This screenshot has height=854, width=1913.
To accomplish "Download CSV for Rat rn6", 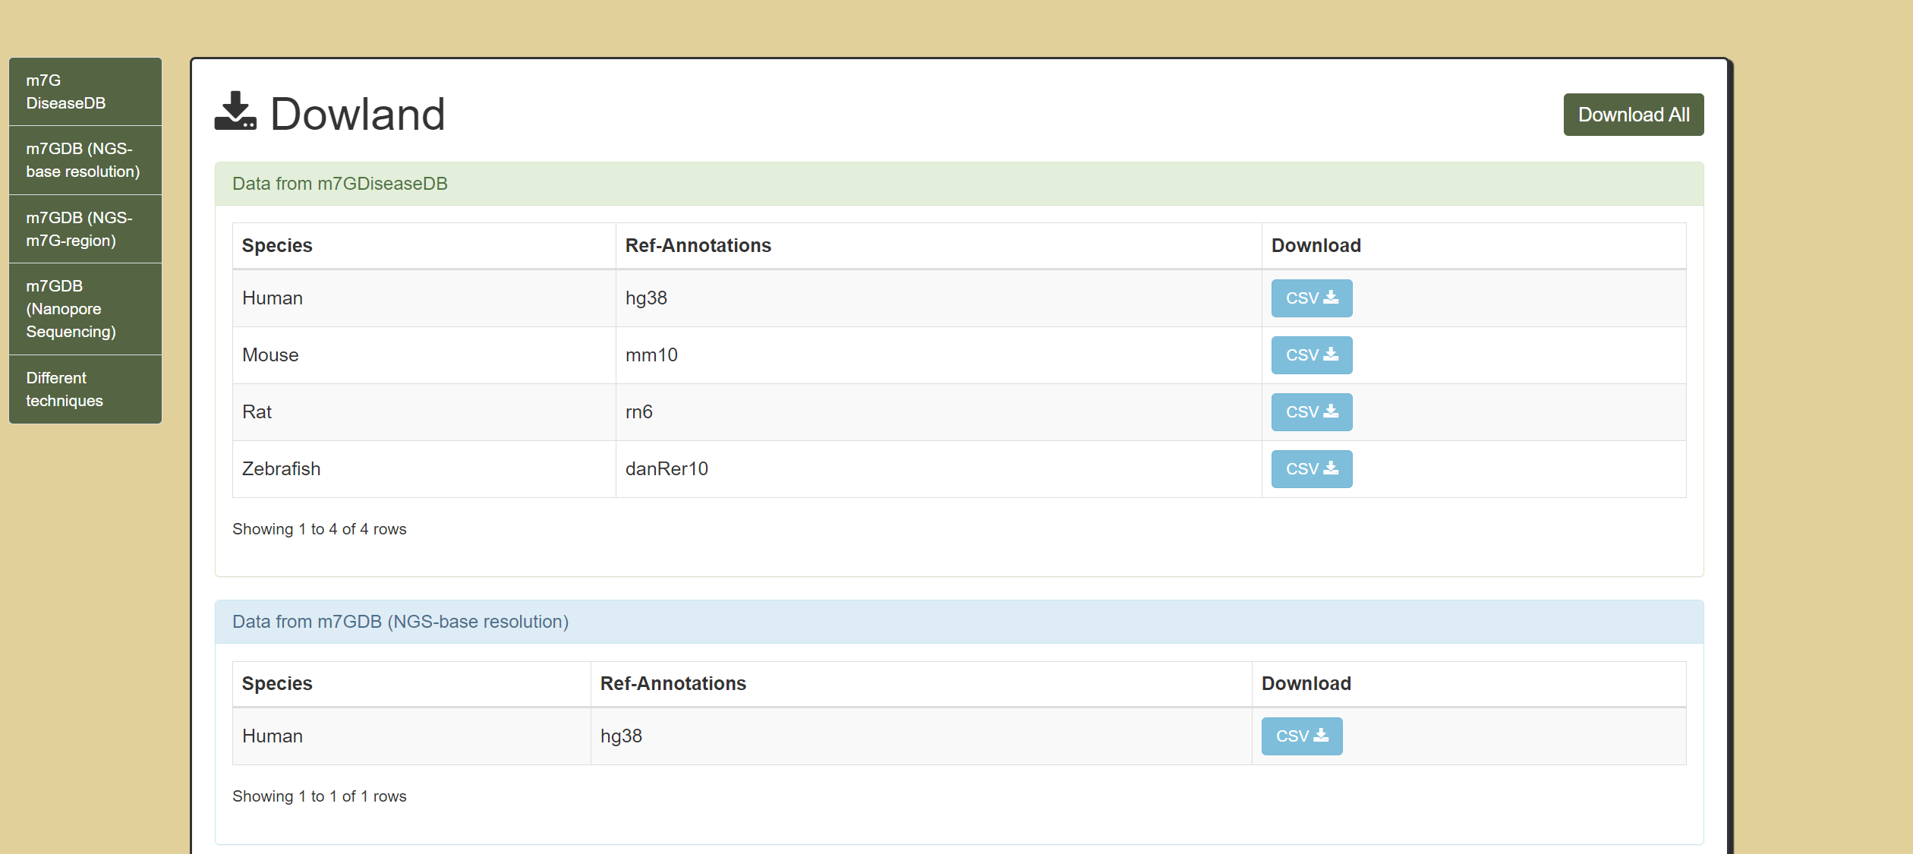I will click(x=1312, y=412).
